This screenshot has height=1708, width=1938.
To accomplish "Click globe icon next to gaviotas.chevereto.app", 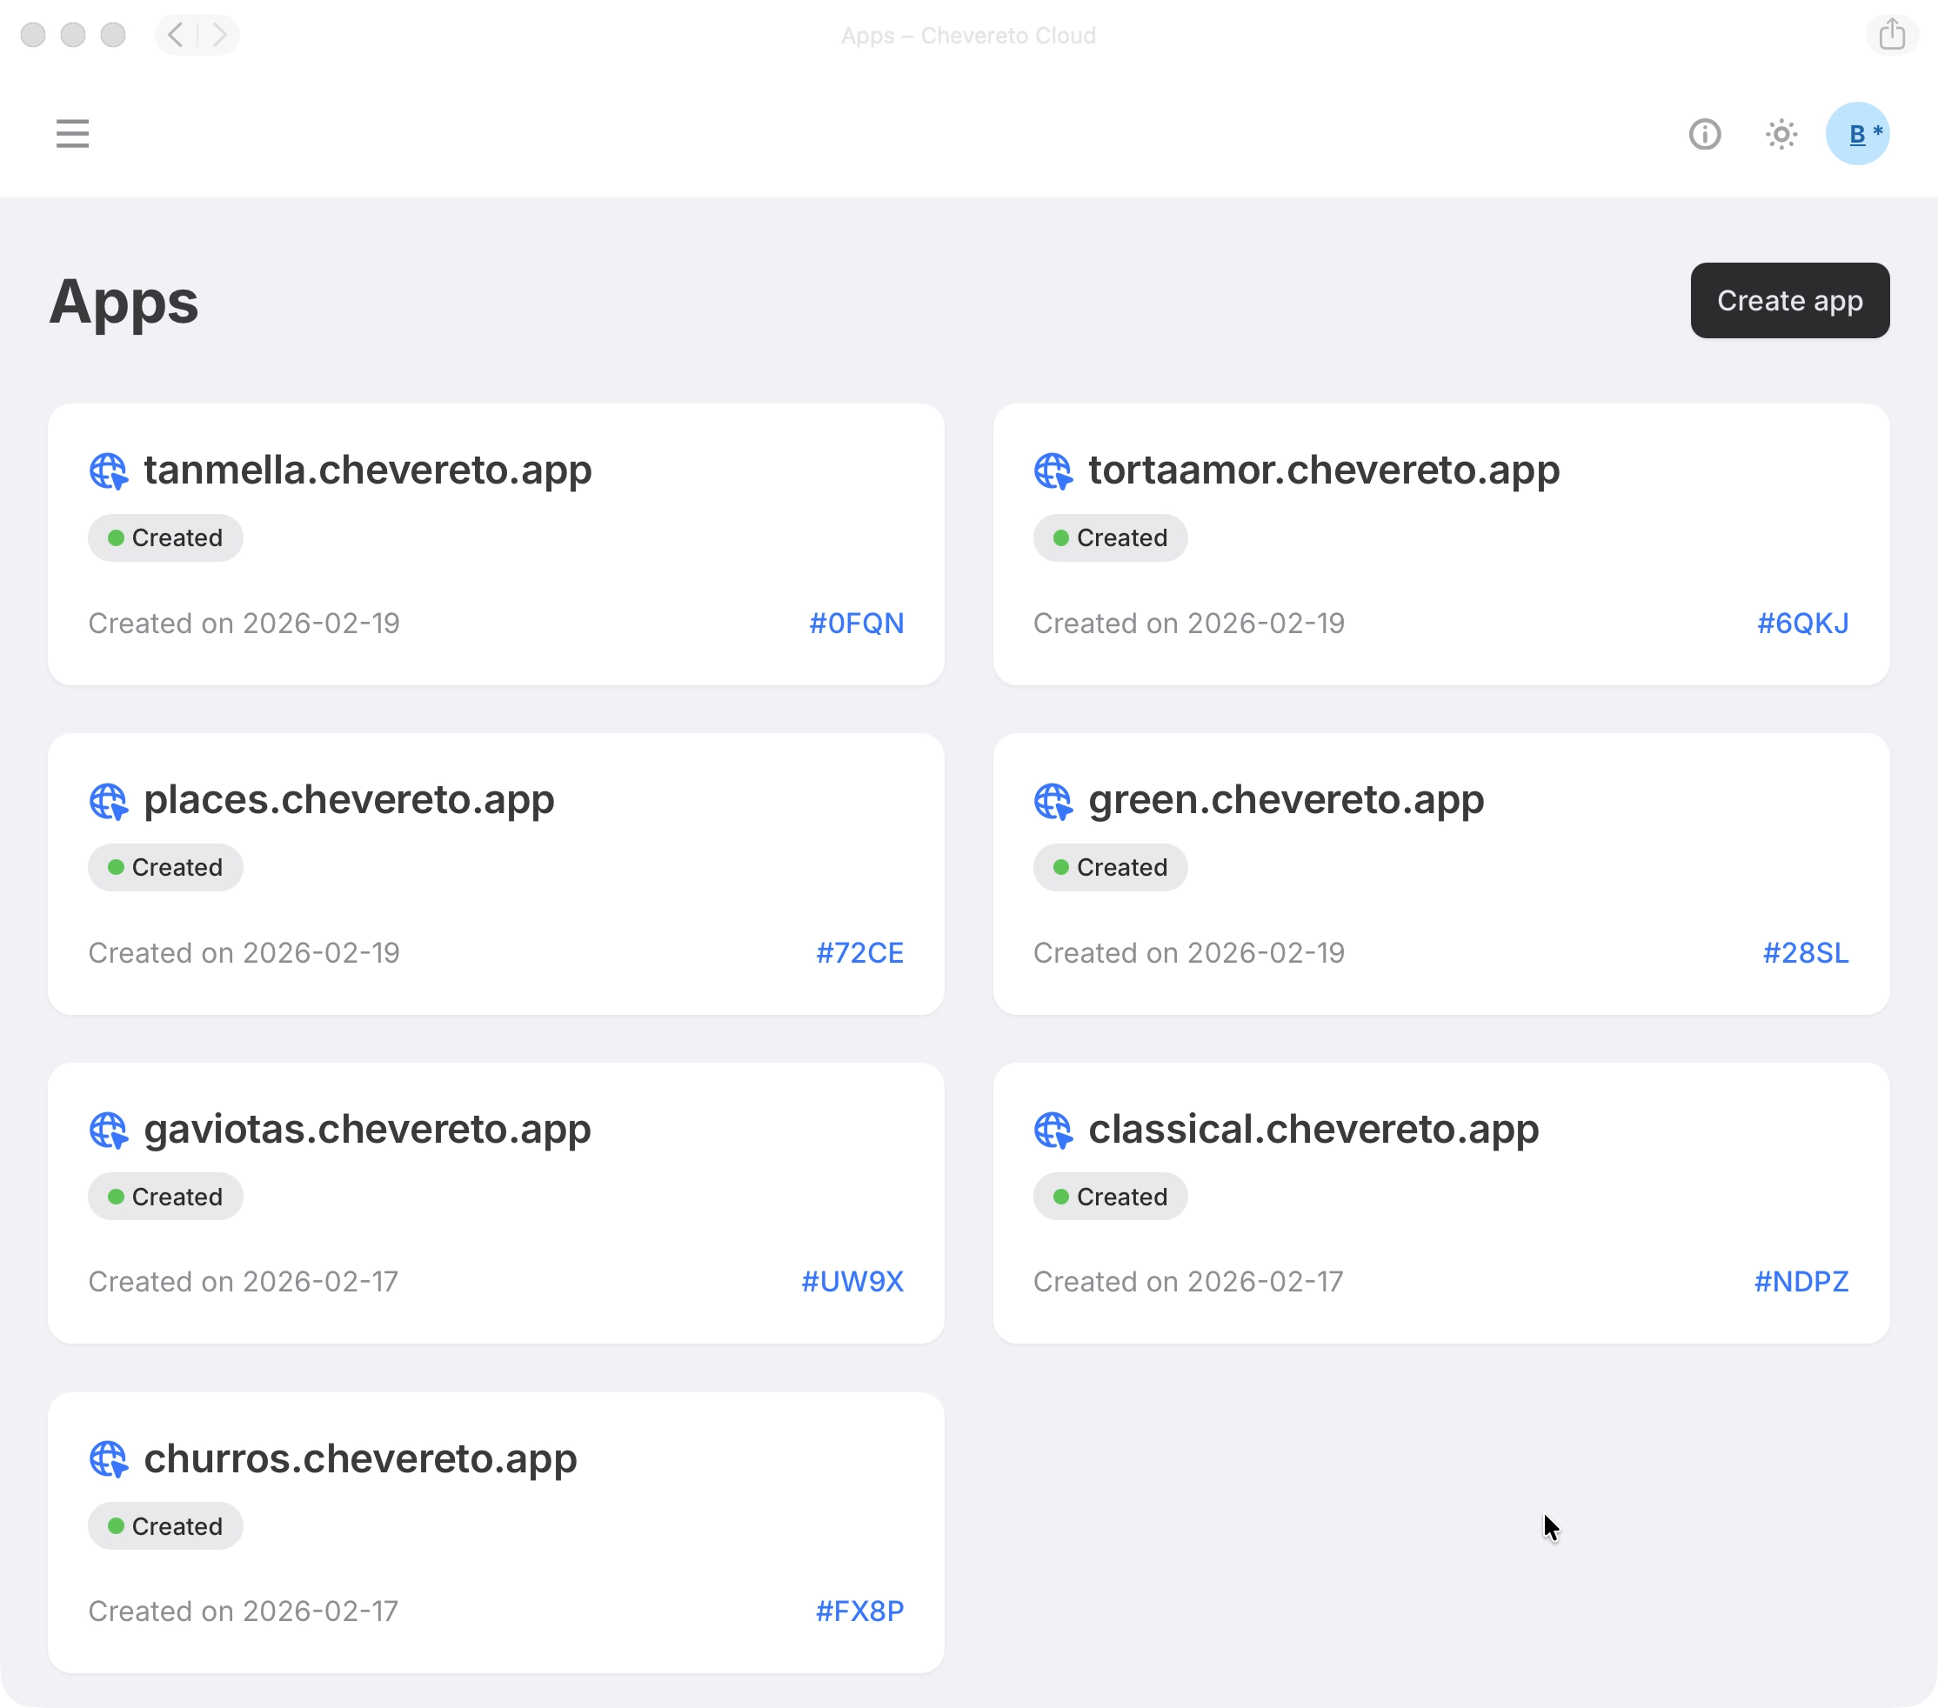I will click(x=108, y=1130).
